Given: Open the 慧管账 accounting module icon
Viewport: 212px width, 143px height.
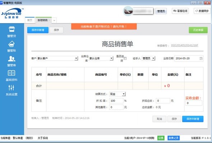Looking at the screenshot, I should coord(11,44).
